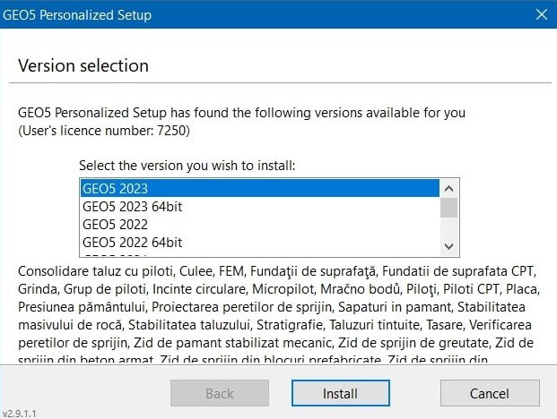The width and height of the screenshot is (557, 419).
Task: Click the v2.9.1.1 version label
Action: (x=19, y=414)
